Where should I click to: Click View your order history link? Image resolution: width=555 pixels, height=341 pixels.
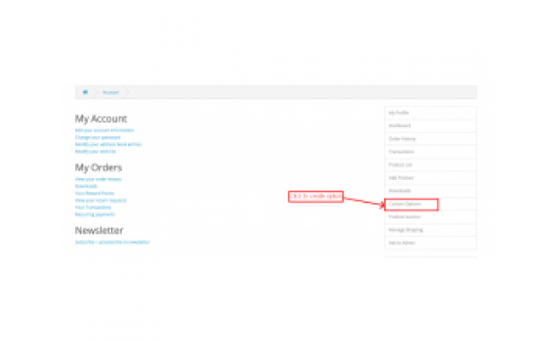point(98,179)
